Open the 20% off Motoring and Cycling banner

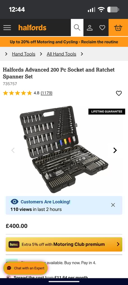(64, 42)
